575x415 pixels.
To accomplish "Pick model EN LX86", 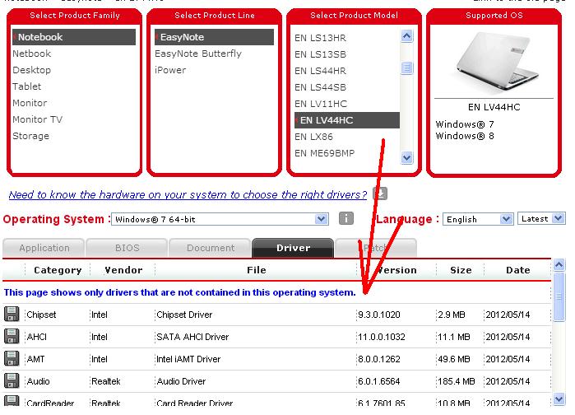I will [x=313, y=137].
